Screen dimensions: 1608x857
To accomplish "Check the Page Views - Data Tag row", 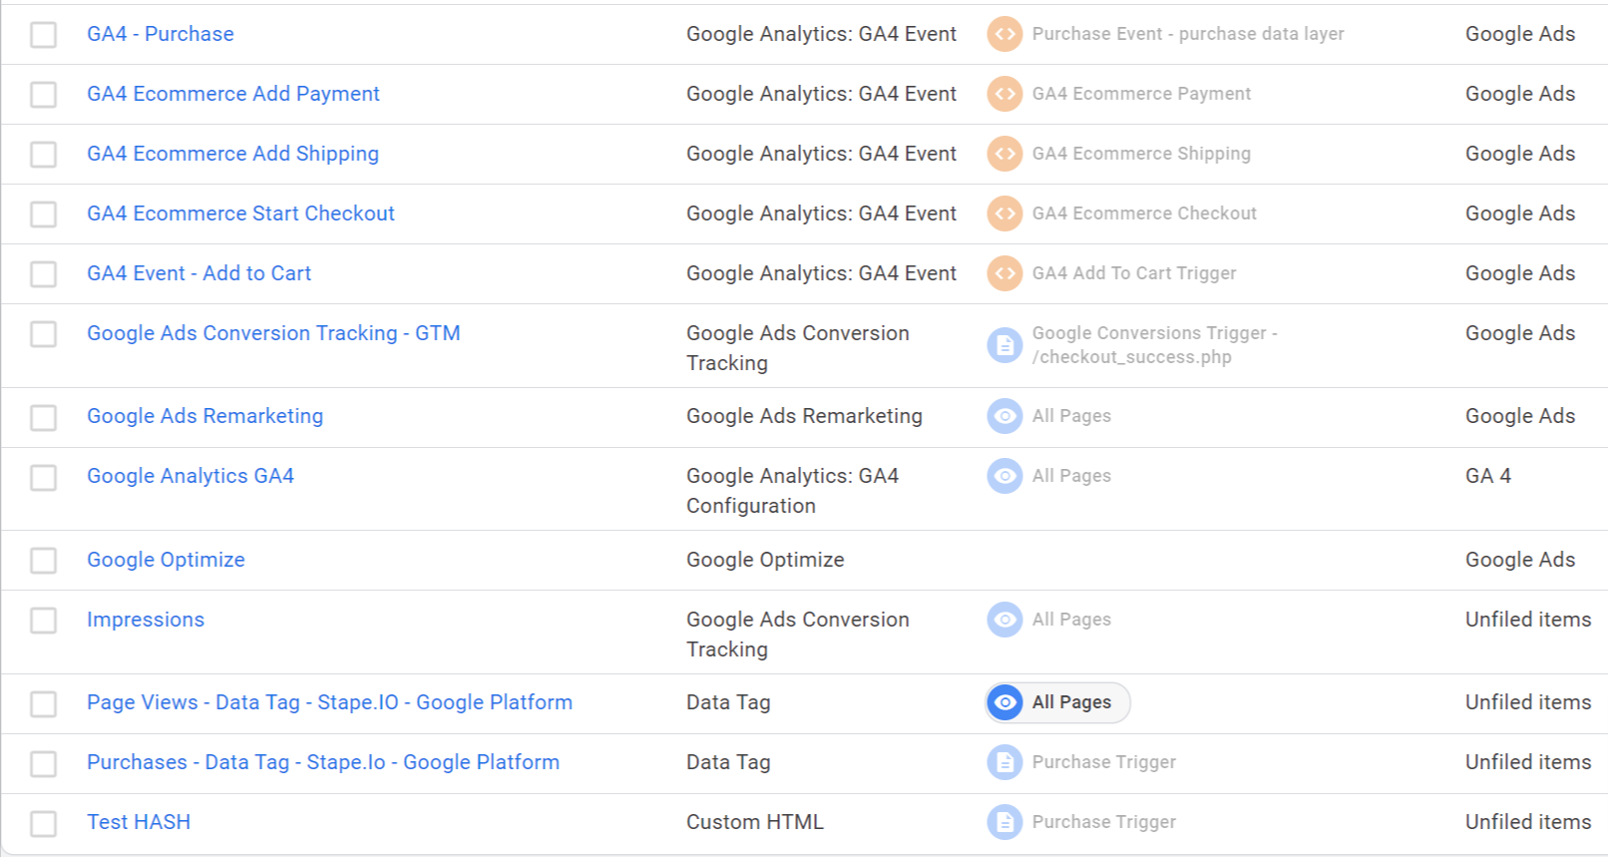I will [43, 703].
